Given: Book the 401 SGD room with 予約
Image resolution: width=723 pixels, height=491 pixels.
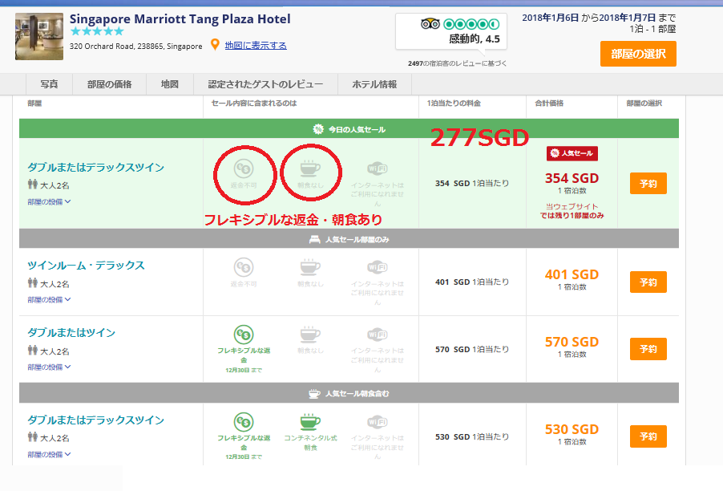Looking at the screenshot, I should (648, 282).
